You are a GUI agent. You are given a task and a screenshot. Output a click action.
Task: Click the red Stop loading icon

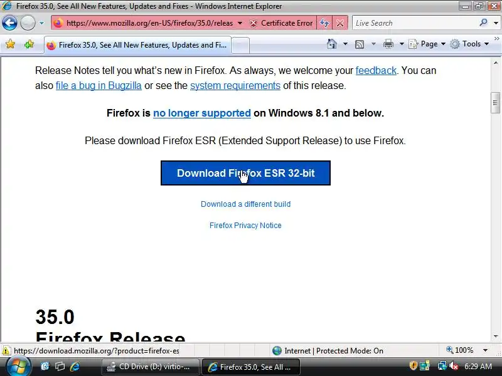pos(340,23)
